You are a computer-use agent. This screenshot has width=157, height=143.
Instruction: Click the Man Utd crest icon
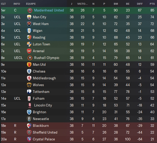point(29,65)
